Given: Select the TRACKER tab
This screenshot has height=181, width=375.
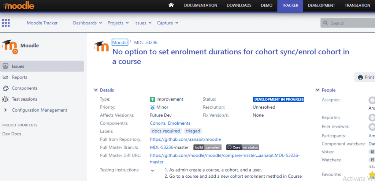Looking at the screenshot, I should [x=290, y=5].
